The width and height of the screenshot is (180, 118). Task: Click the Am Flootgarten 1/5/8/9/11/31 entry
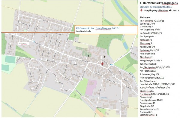point(155,67)
